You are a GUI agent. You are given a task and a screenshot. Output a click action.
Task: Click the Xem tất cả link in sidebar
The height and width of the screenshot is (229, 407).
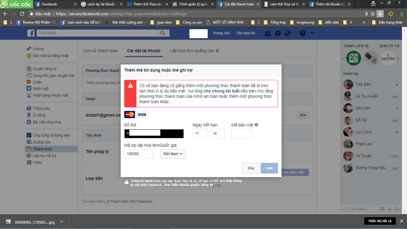389,46
